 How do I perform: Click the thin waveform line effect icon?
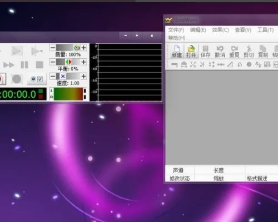pyautogui.click(x=221, y=64)
